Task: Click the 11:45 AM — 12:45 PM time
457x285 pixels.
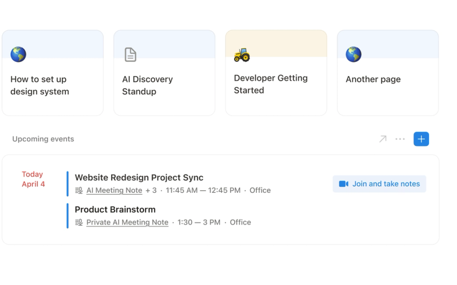Action: click(x=203, y=190)
